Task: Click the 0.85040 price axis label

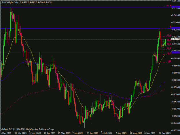Action: click(176, 116)
